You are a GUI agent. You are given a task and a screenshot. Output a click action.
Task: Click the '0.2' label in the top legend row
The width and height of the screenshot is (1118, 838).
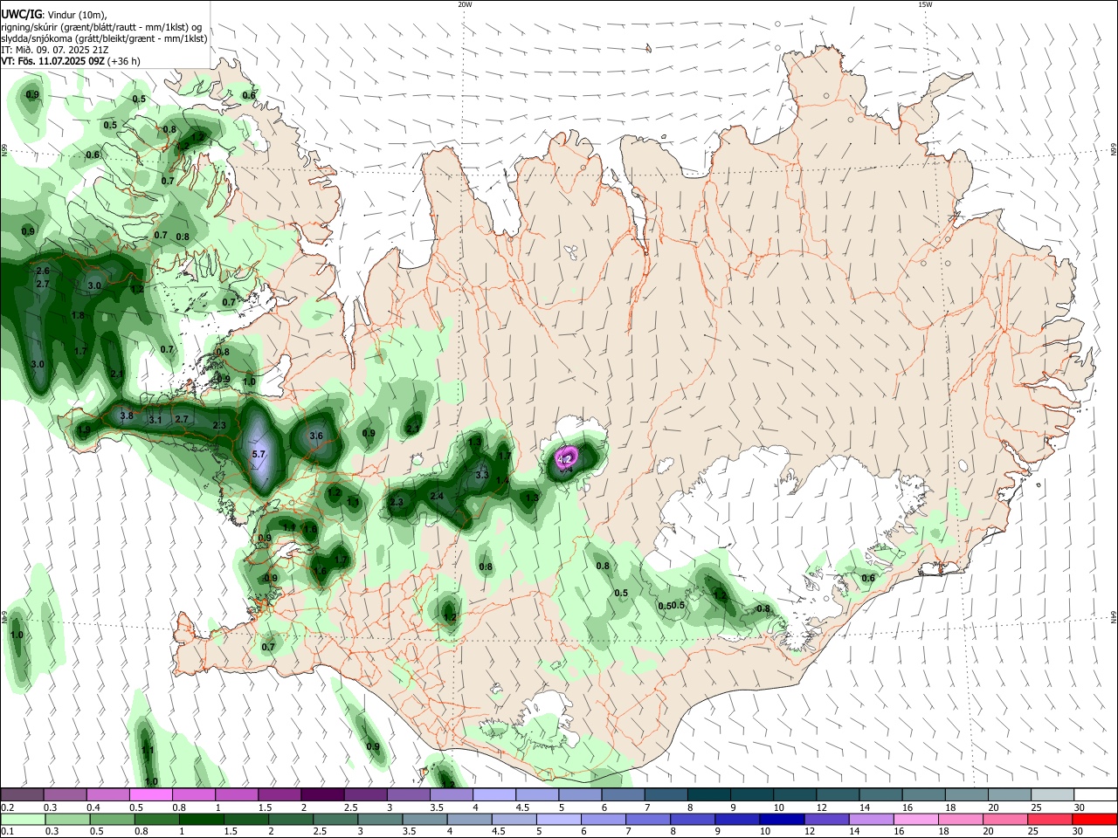coord(7,807)
